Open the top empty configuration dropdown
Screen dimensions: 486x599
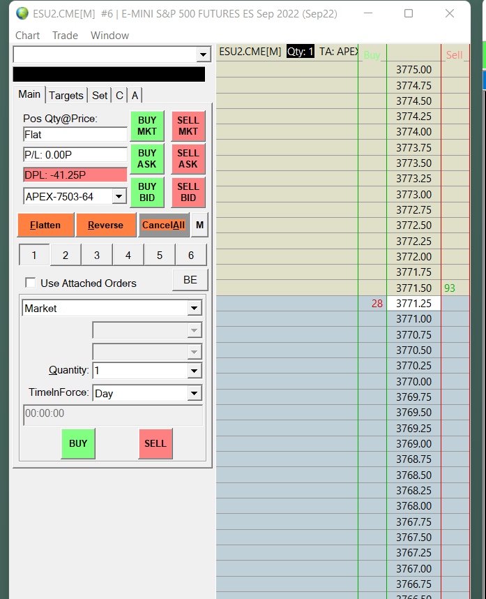[x=204, y=54]
